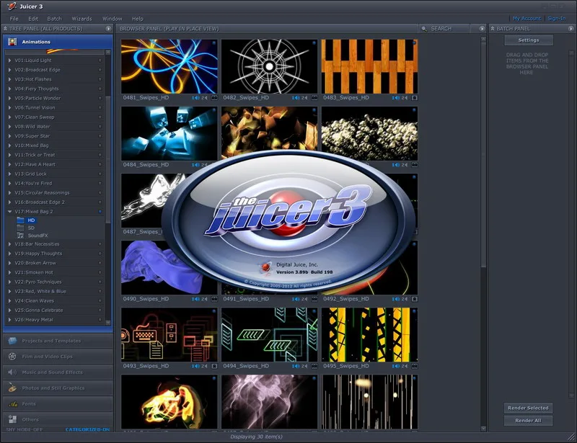Open the Wizards menu

click(x=82, y=19)
